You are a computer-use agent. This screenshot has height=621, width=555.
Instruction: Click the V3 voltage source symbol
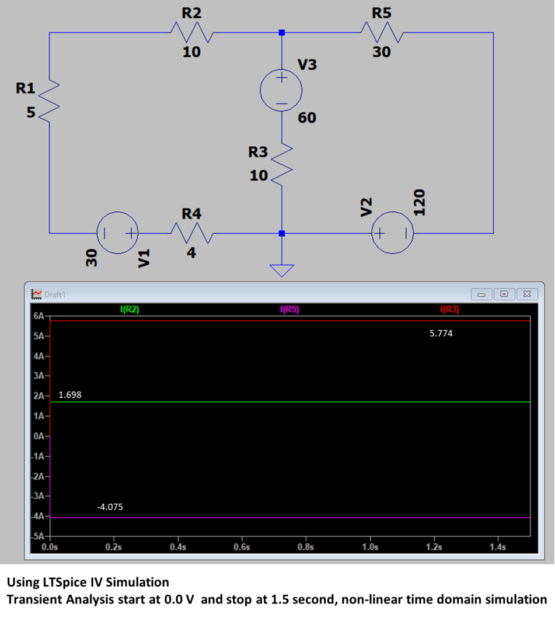click(281, 91)
